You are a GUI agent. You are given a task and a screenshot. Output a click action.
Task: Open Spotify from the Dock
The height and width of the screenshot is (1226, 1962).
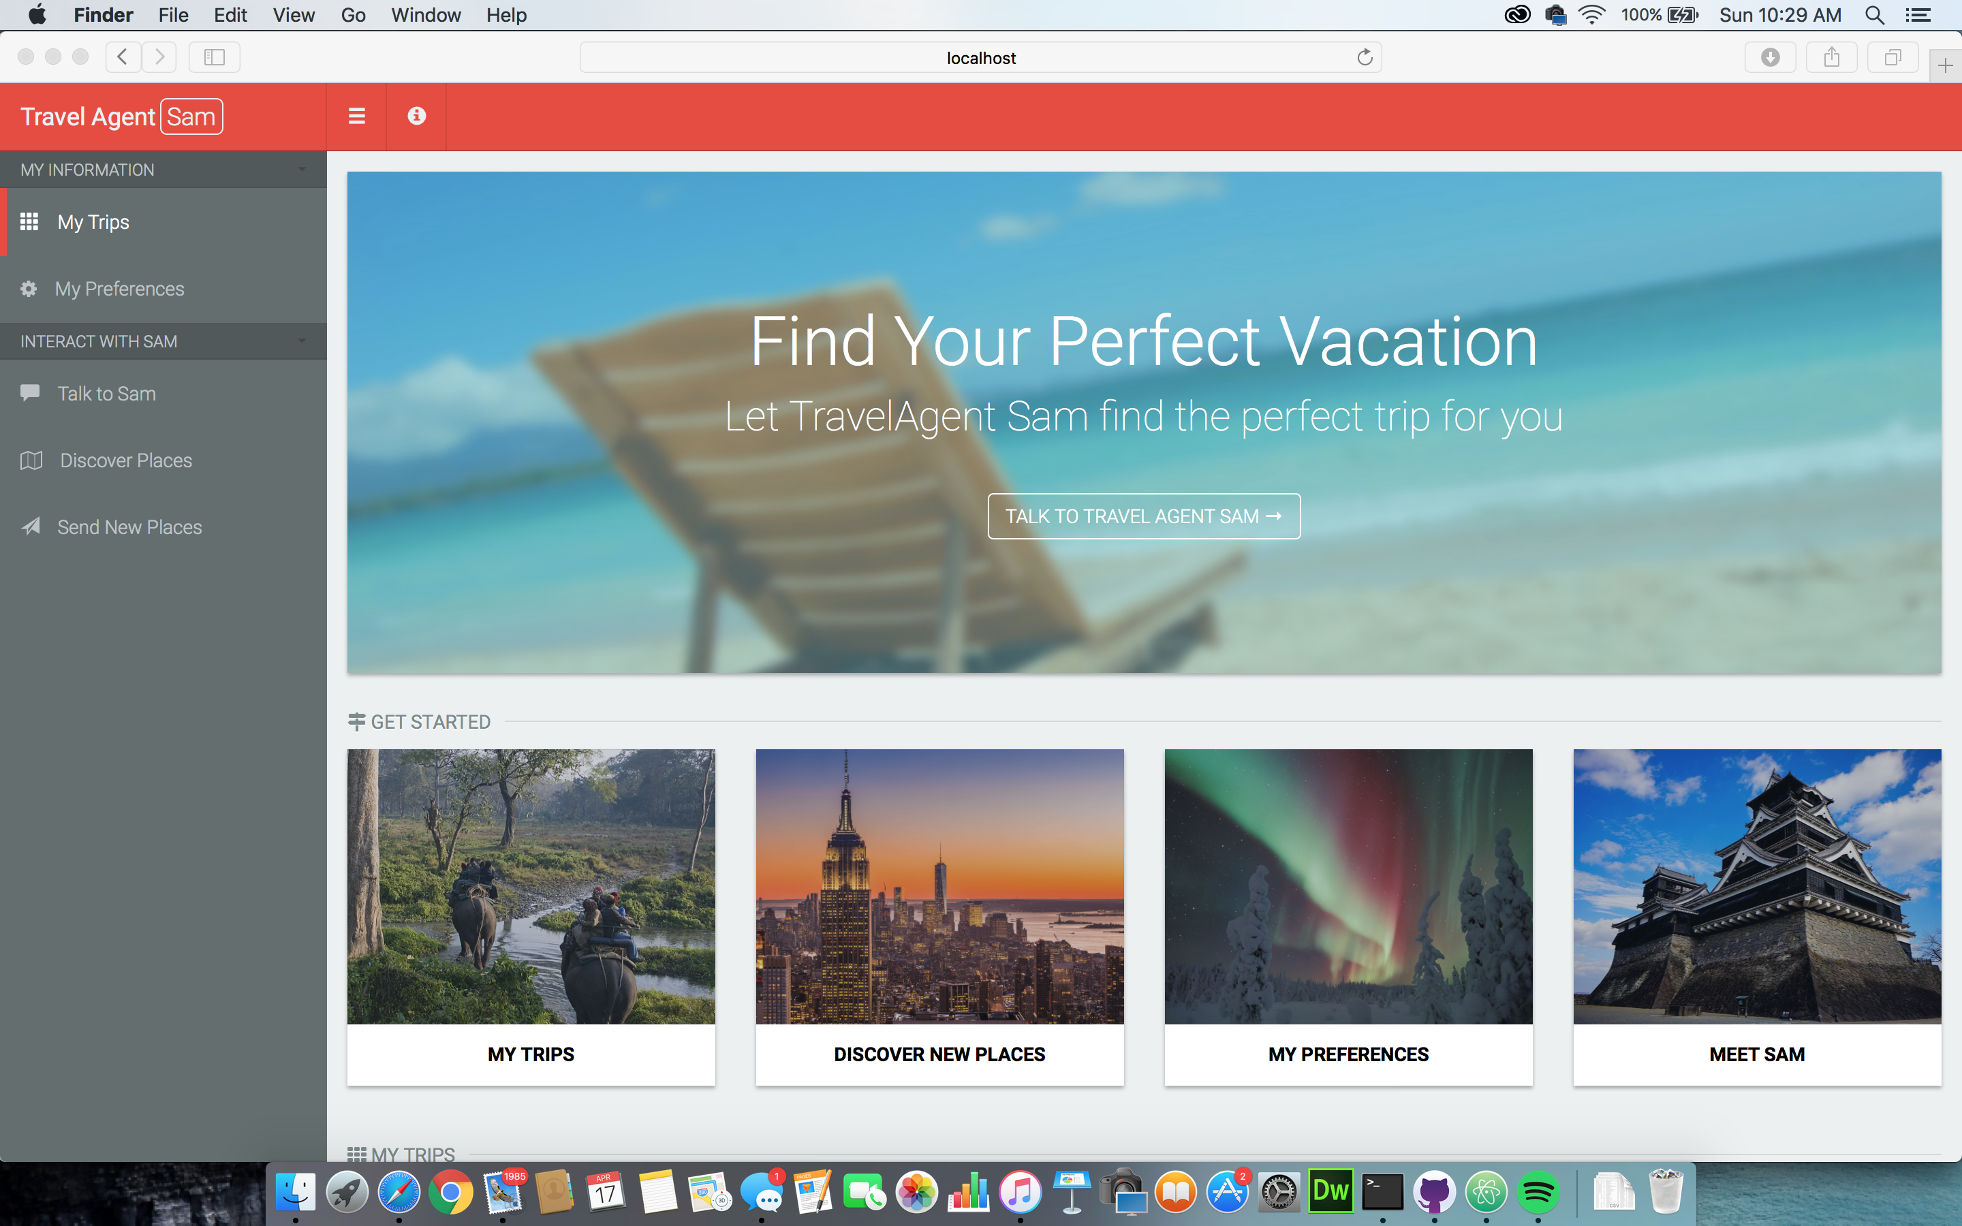[x=1538, y=1192]
